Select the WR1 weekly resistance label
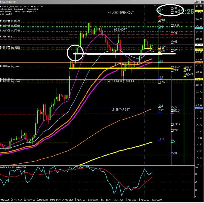 point(174,33)
